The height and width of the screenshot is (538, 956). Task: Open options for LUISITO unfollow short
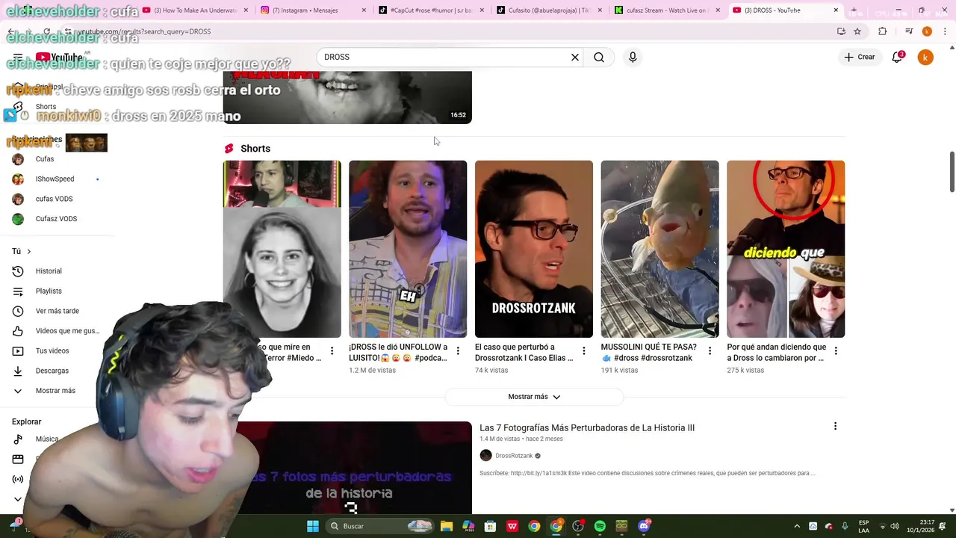[x=458, y=350]
